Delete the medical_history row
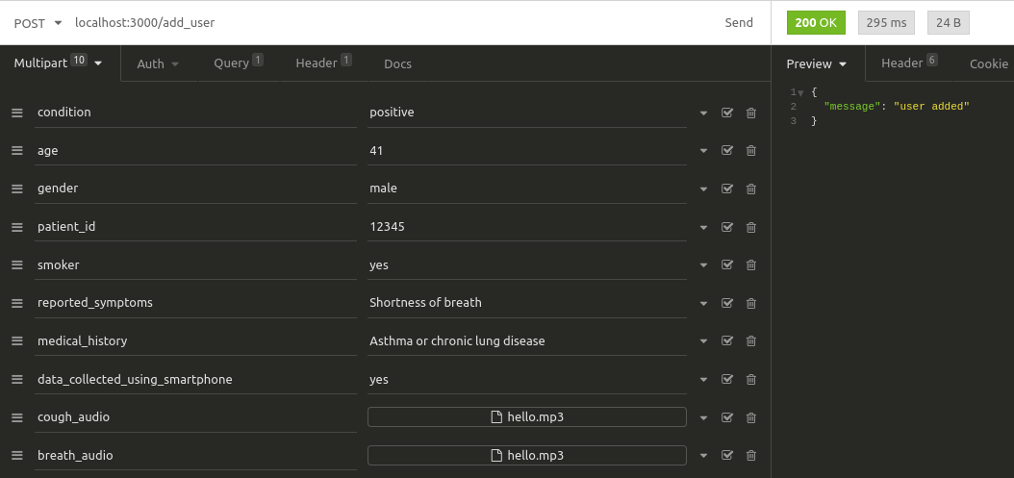The width and height of the screenshot is (1014, 478). (751, 341)
